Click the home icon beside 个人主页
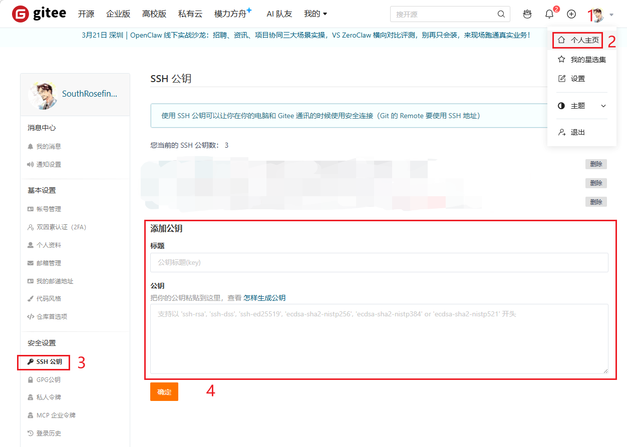This screenshot has width=627, height=447. click(561, 40)
